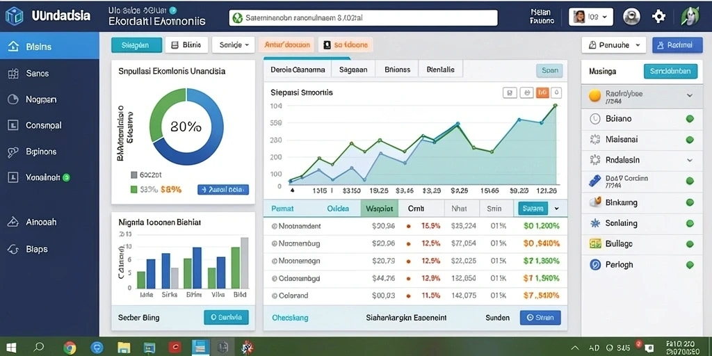This screenshot has height=356, width=712.
Task: Open the Blaps refresh icon in sidebar
Action: [13, 249]
